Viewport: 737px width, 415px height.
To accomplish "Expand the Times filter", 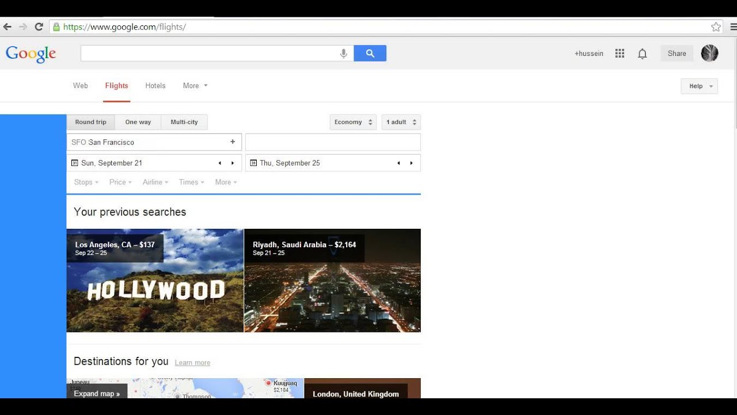I will (192, 182).
